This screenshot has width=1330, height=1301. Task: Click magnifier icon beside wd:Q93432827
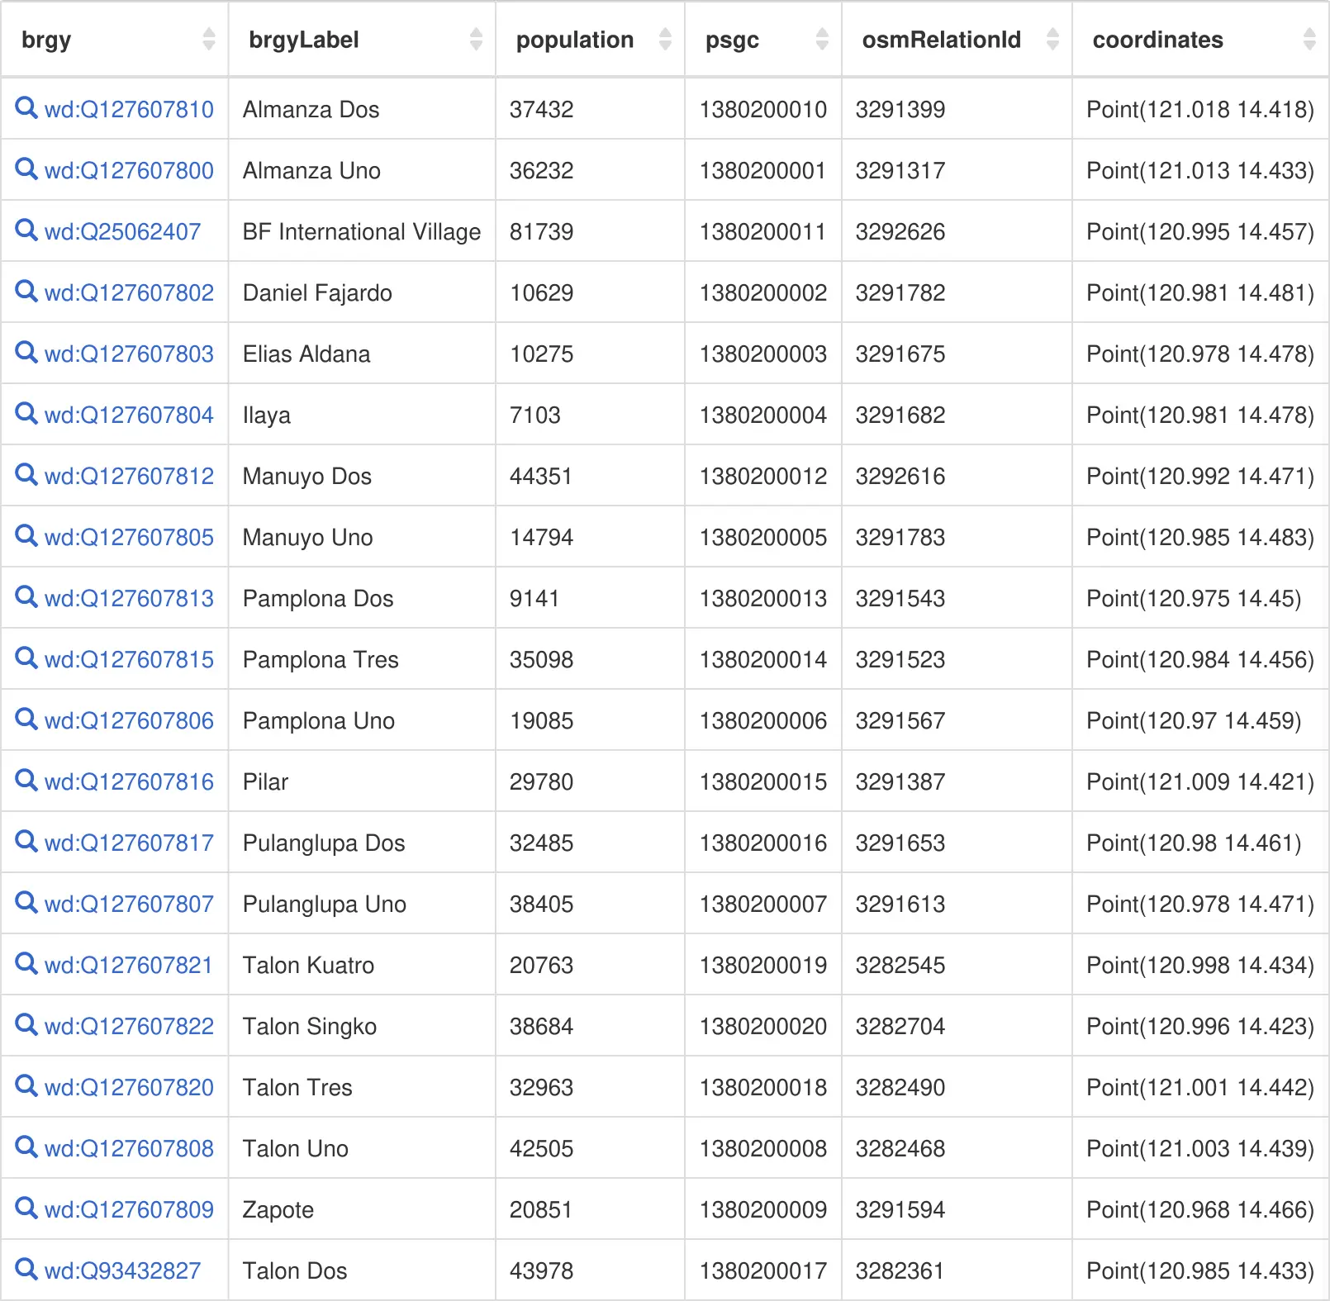[x=26, y=1269]
